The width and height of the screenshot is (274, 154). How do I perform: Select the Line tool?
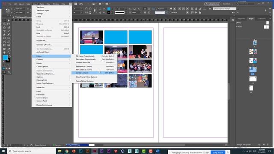coord(9,31)
